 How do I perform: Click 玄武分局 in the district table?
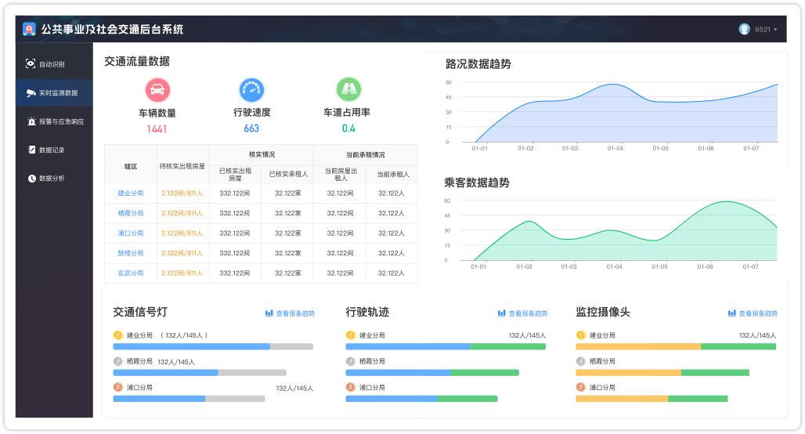[x=131, y=273]
